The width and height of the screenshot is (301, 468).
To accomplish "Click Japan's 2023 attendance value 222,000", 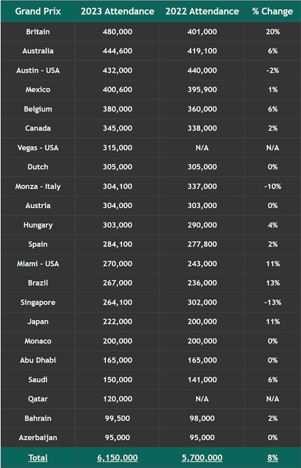I will (x=118, y=322).
